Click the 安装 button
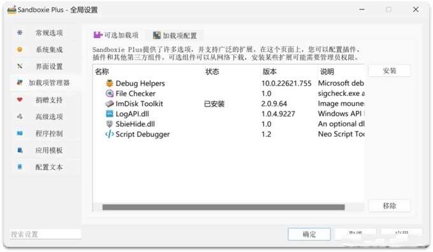The image size is (433, 252). [x=389, y=71]
